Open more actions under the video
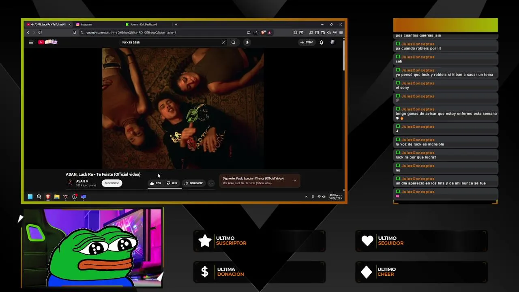519x292 pixels. 211,183
